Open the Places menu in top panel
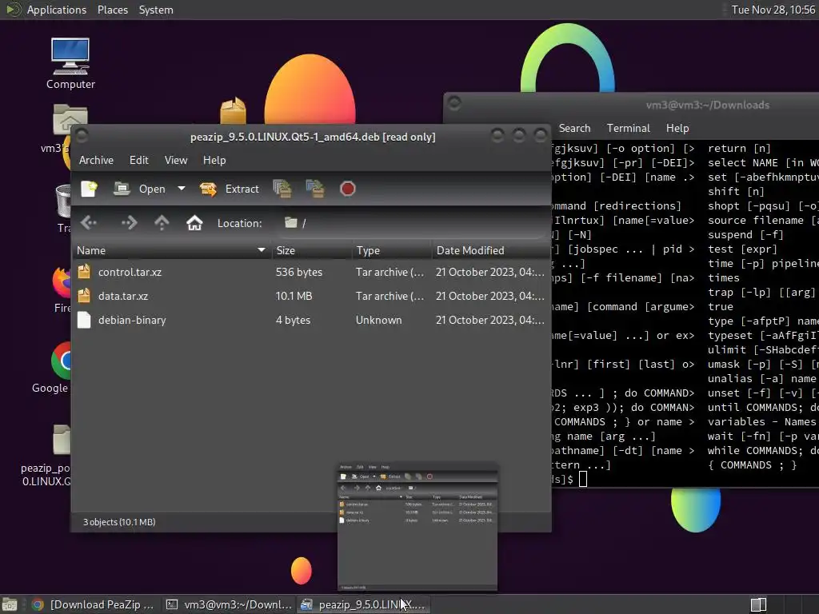Viewport: 819px width, 614px height. (x=112, y=10)
